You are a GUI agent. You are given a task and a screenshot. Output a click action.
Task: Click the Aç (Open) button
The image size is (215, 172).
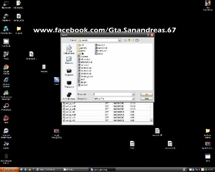point(147,94)
